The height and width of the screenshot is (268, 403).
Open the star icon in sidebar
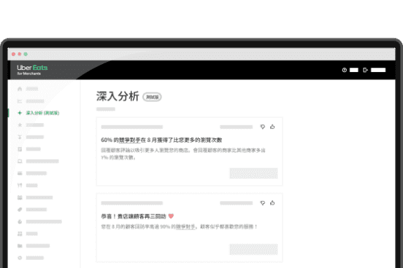pyautogui.click(x=20, y=125)
